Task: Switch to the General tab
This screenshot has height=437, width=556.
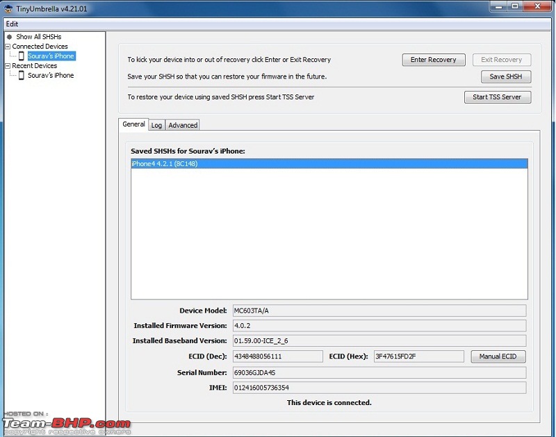Action: (x=133, y=124)
